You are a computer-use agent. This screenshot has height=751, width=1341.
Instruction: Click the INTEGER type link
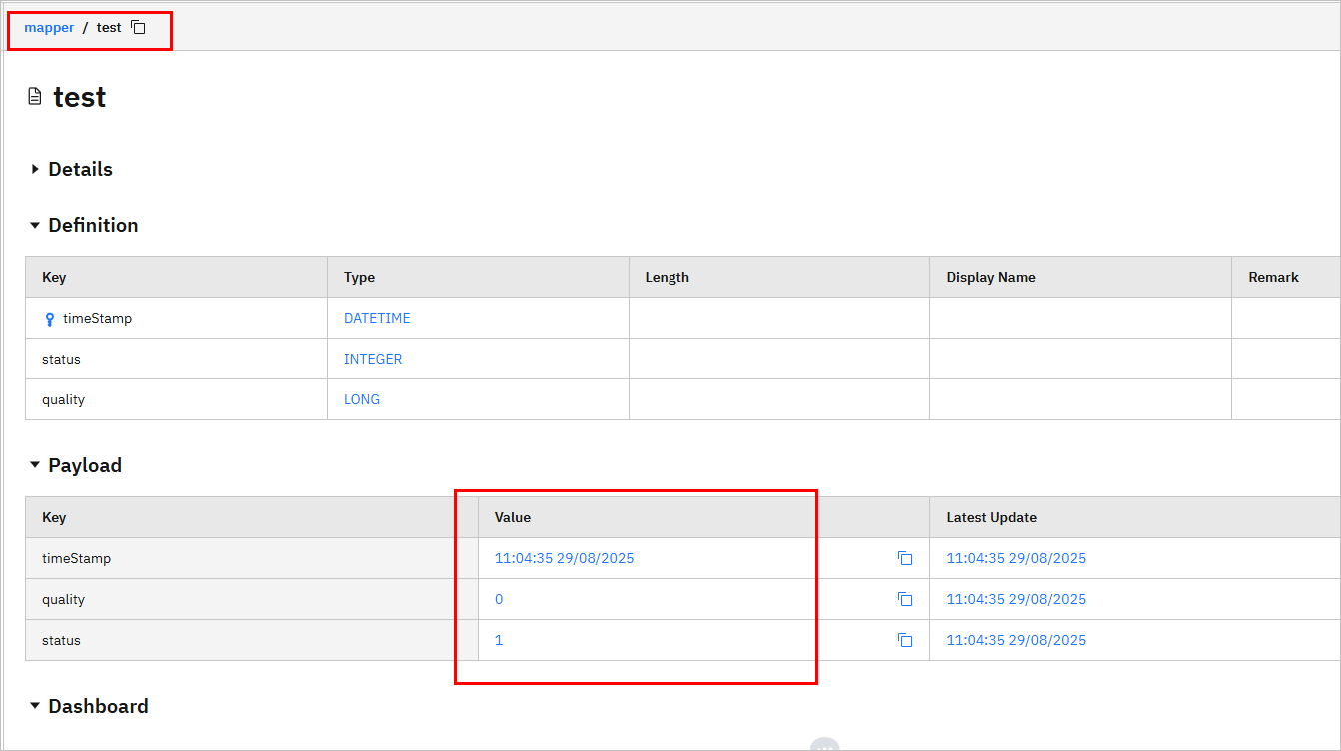tap(373, 360)
